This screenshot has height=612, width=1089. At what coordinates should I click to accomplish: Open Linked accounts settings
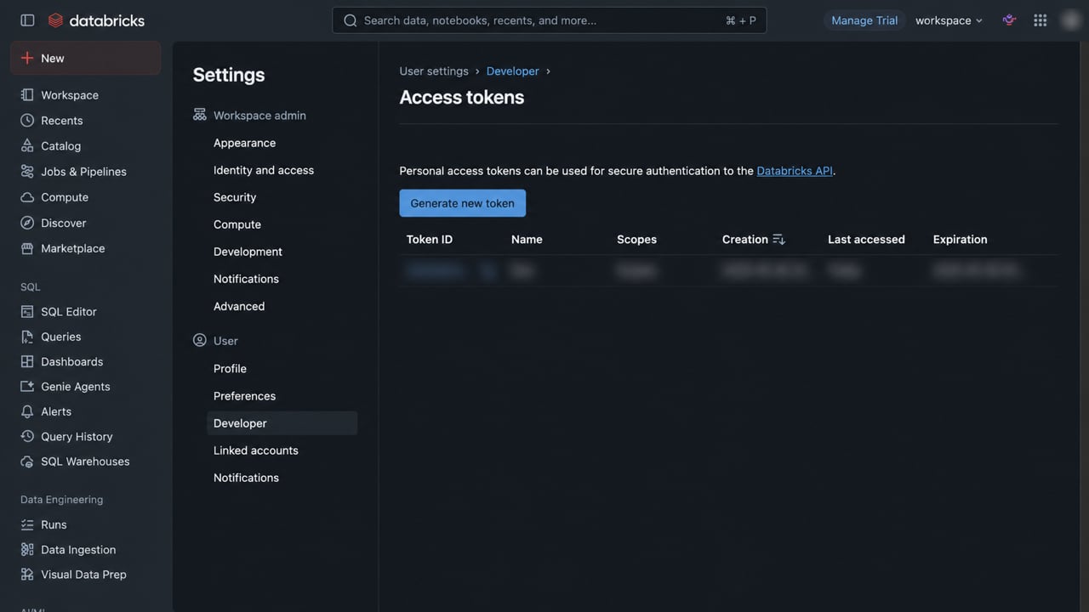(256, 450)
